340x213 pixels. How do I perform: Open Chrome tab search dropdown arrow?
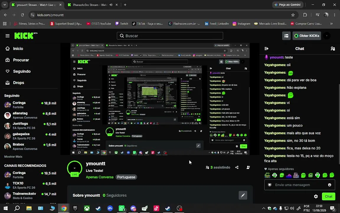[x=4, y=4]
